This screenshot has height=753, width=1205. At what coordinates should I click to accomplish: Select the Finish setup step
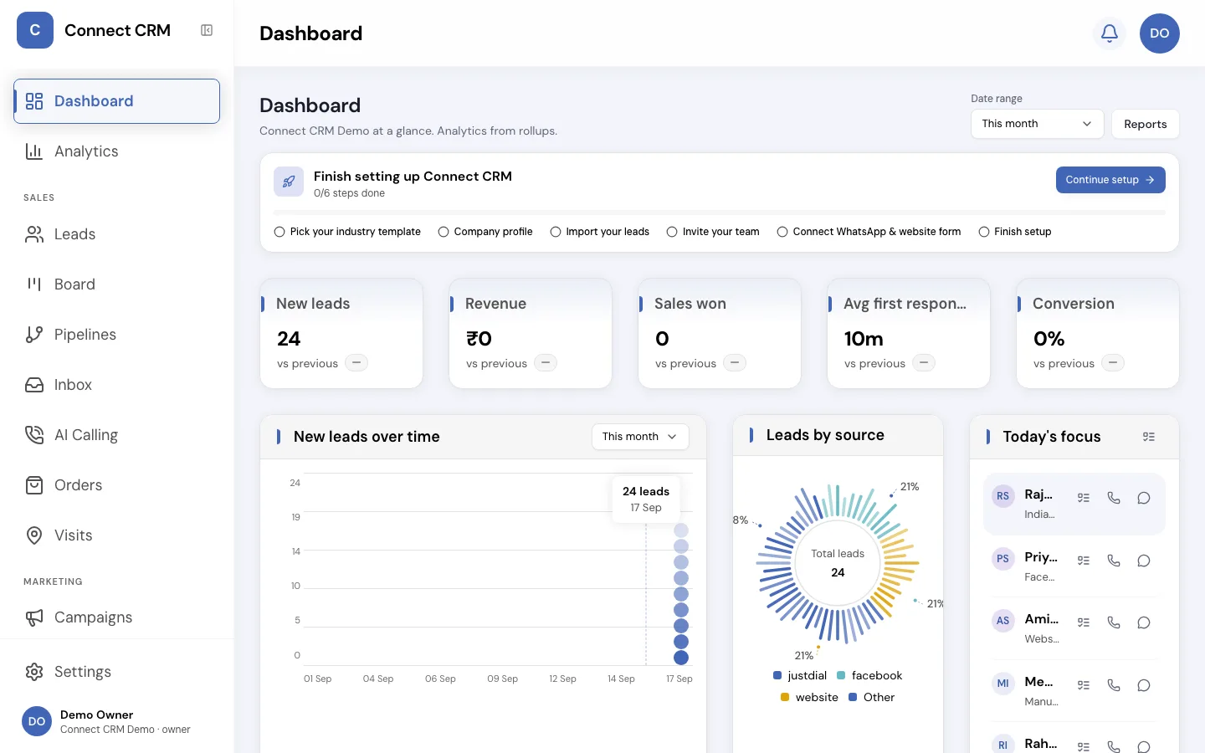click(x=1015, y=232)
